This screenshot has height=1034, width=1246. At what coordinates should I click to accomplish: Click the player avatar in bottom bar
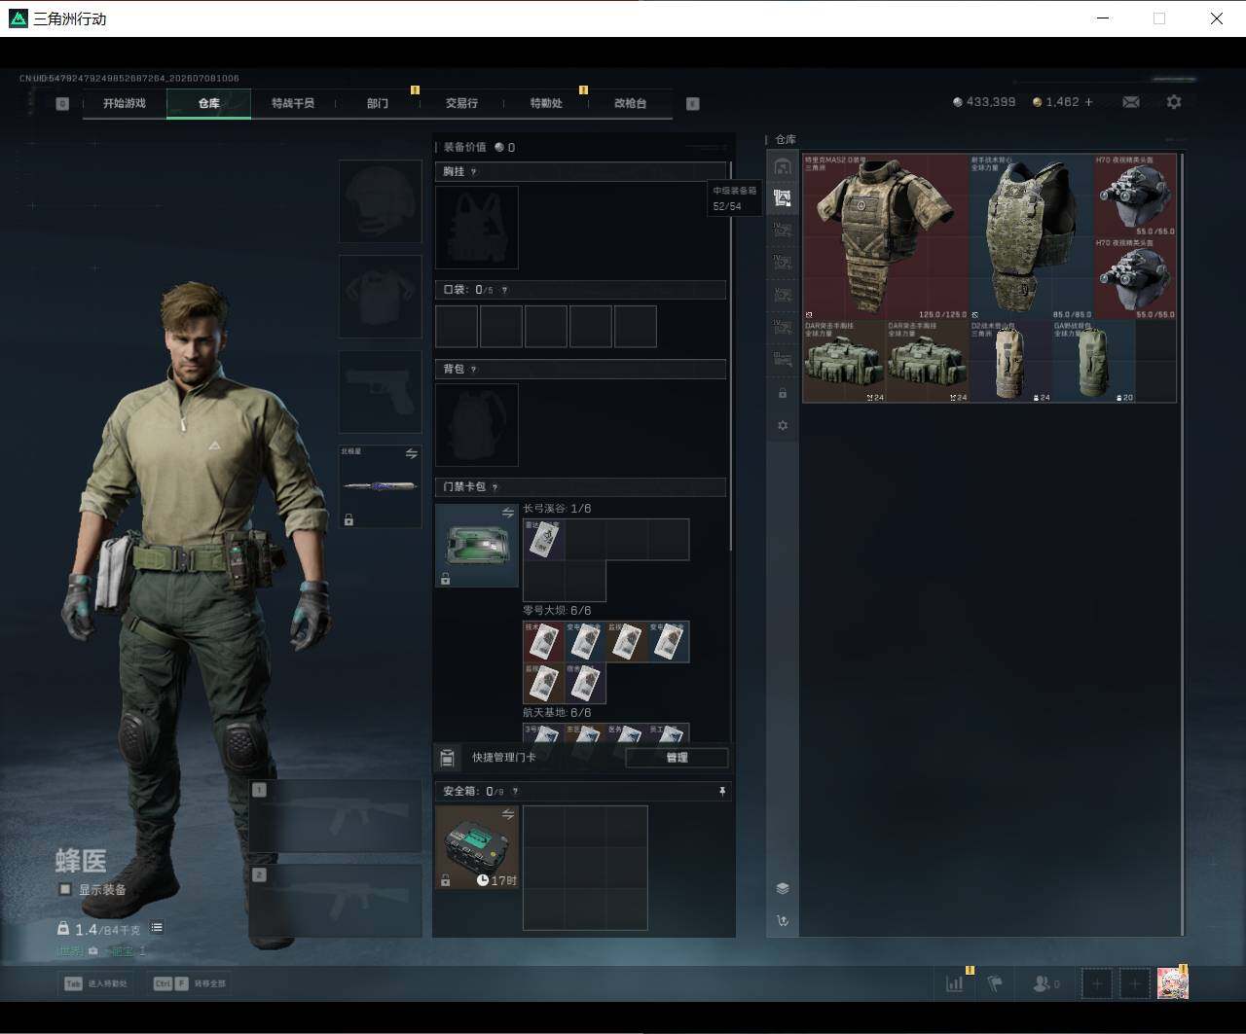click(1172, 983)
